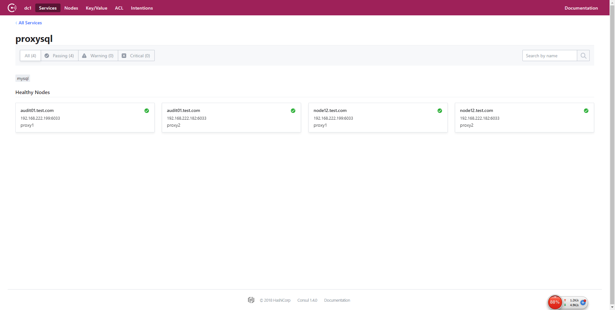
Task: Click address 192.168.222.199:6033 on node12 card
Action: (333, 118)
